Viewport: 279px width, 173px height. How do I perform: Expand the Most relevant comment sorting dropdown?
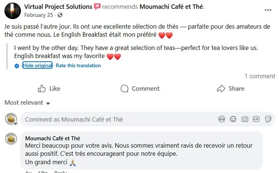(x=27, y=102)
